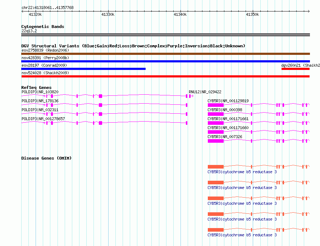Select the RefSeq Genes track title

pyautogui.click(x=36, y=87)
